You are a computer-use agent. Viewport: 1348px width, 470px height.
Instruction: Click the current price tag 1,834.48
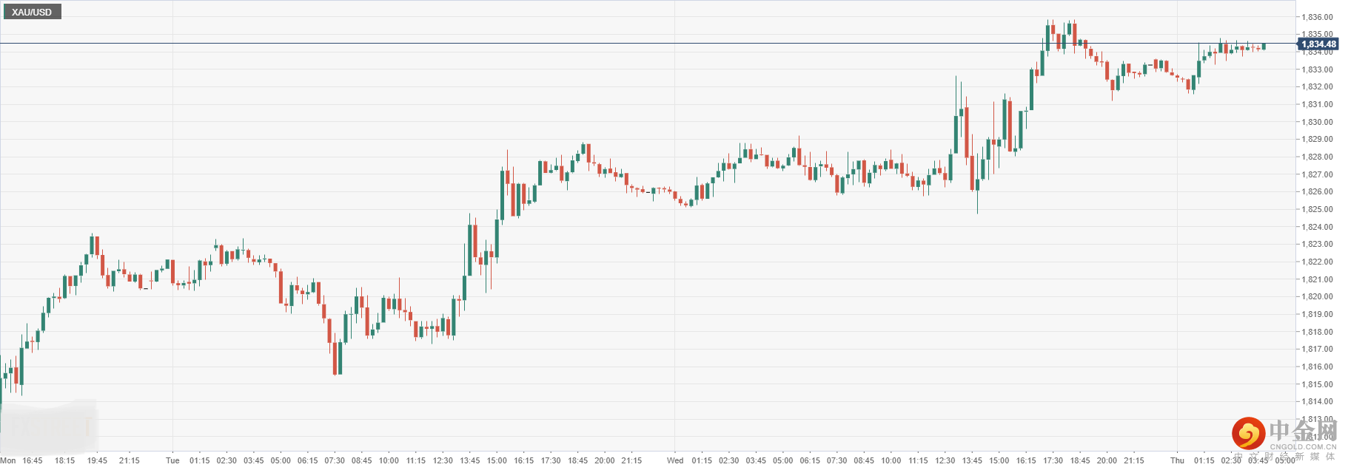[1318, 44]
